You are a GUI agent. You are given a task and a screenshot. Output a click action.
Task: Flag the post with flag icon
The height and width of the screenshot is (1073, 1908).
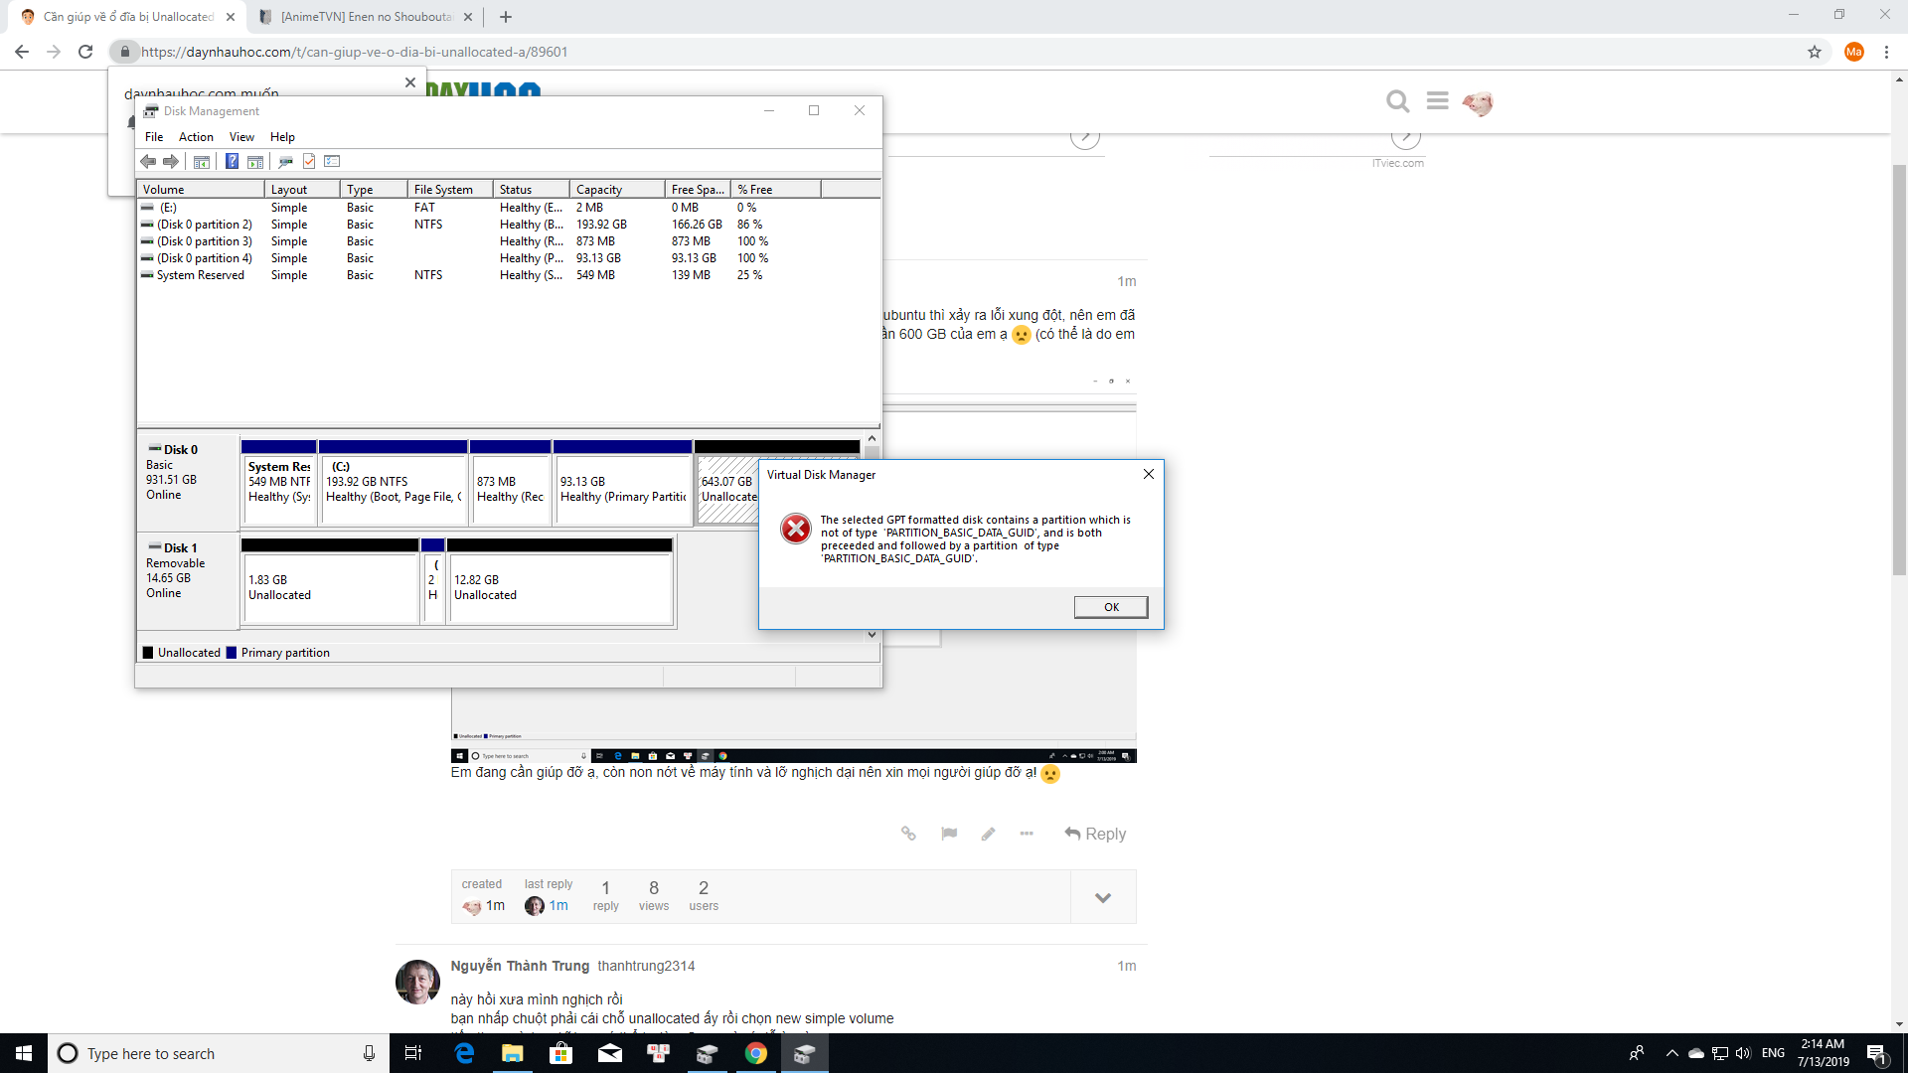pos(949,834)
